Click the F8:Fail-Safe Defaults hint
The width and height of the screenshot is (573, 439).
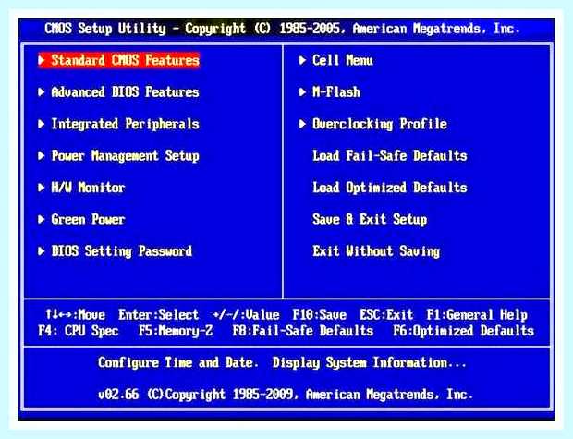(x=302, y=331)
